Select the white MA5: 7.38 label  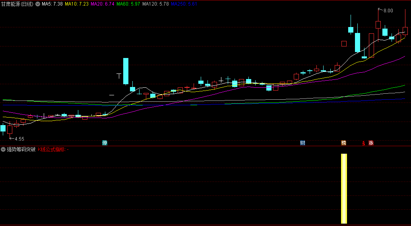click(52, 4)
